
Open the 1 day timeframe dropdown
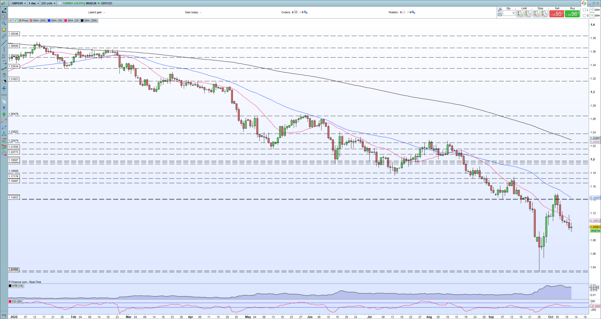[34, 3]
